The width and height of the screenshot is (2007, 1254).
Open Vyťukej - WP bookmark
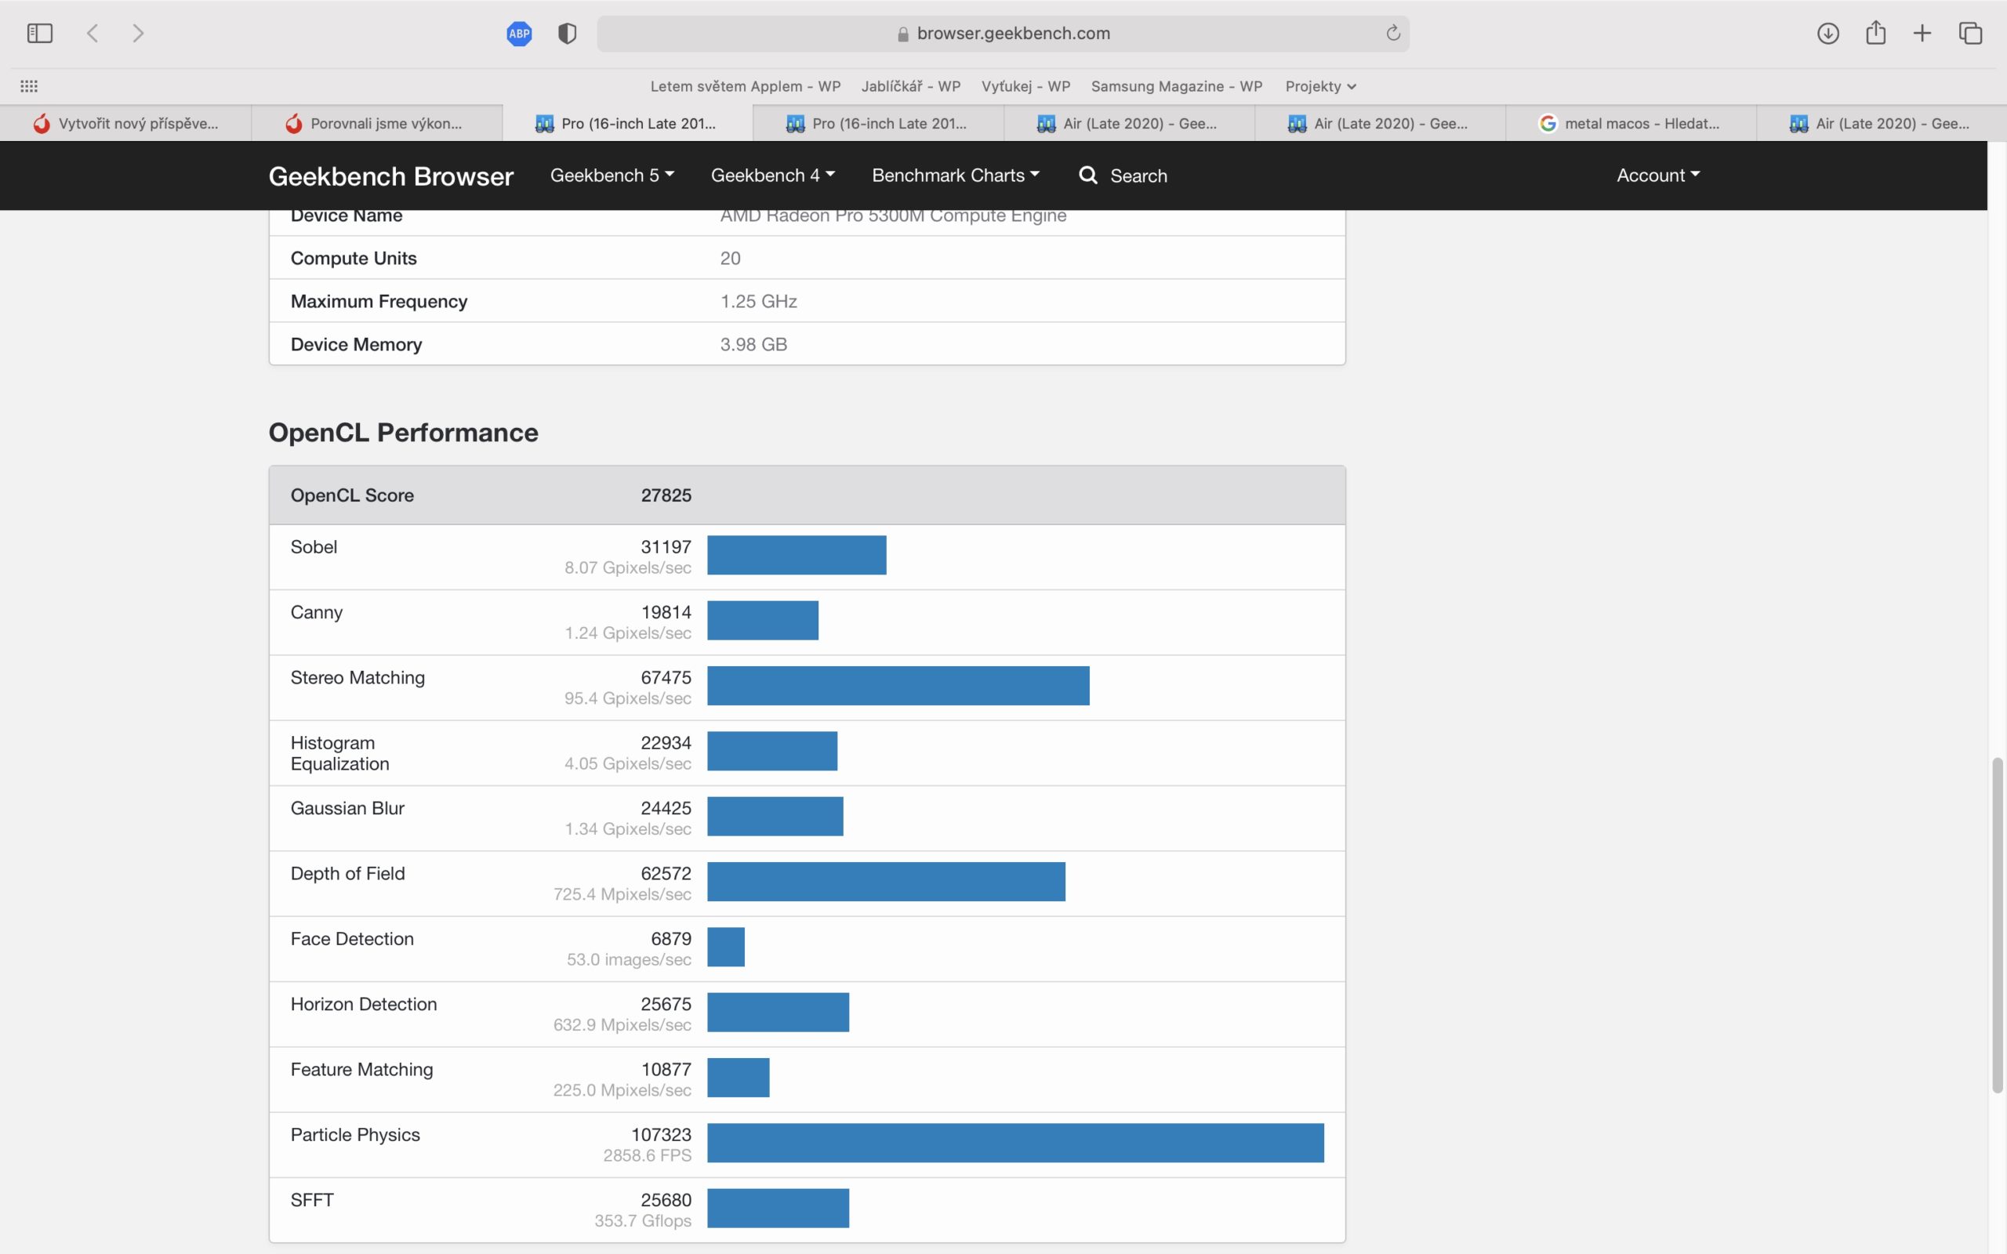click(x=1026, y=86)
